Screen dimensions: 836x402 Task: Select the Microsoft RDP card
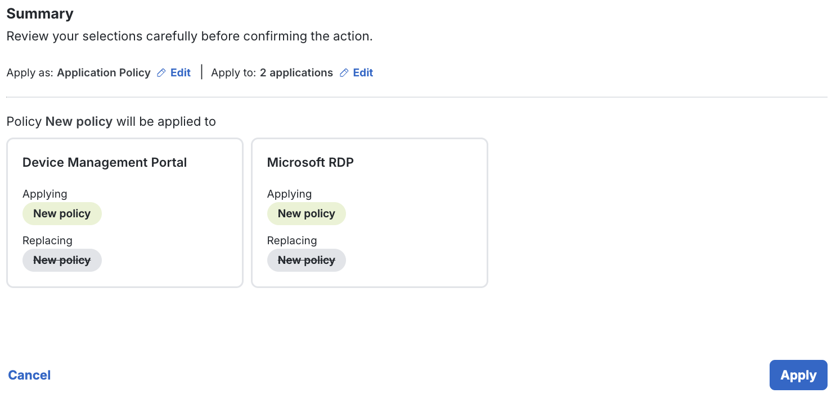(369, 213)
